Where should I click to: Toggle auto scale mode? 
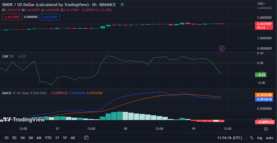269,138
